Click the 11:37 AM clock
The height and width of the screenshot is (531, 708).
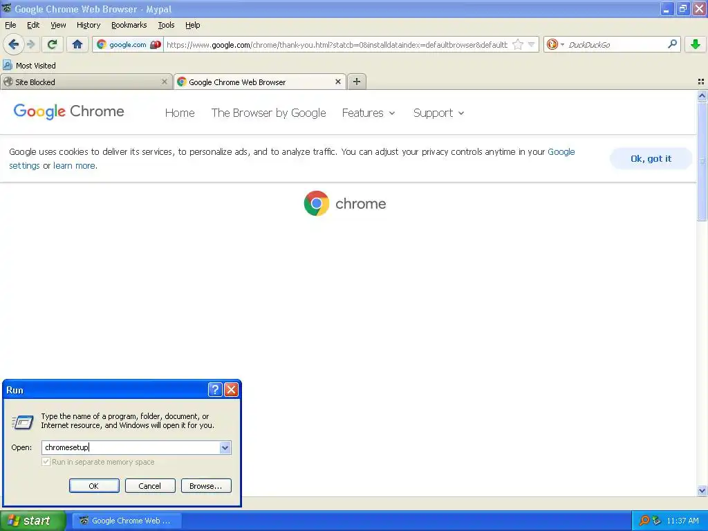[682, 521]
